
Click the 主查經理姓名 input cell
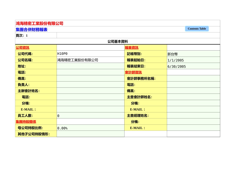pos(193,115)
